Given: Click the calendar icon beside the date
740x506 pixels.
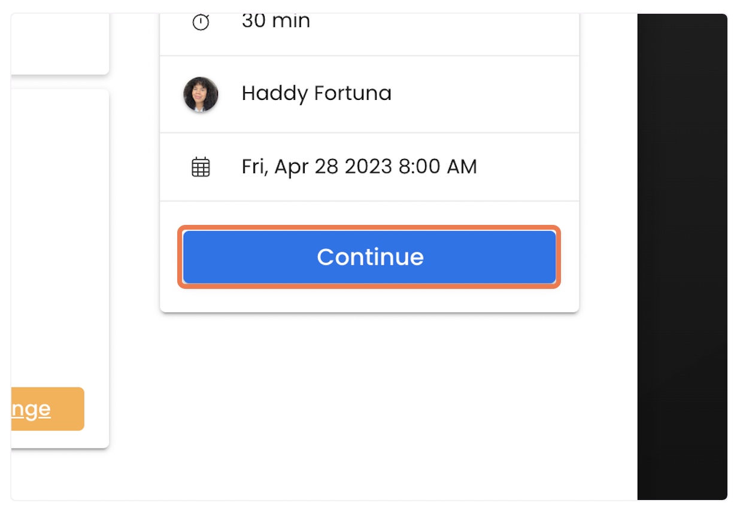Looking at the screenshot, I should pyautogui.click(x=201, y=167).
